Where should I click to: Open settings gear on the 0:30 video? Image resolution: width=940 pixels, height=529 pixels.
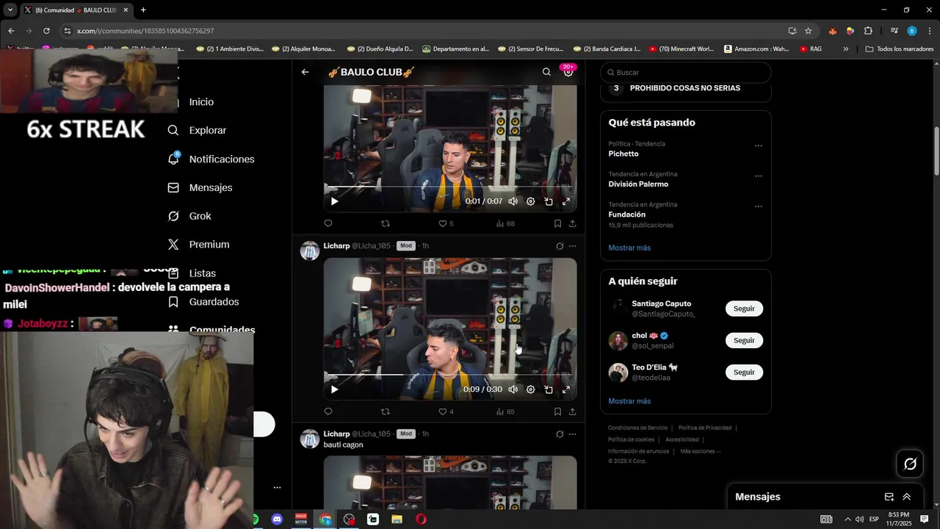530,389
